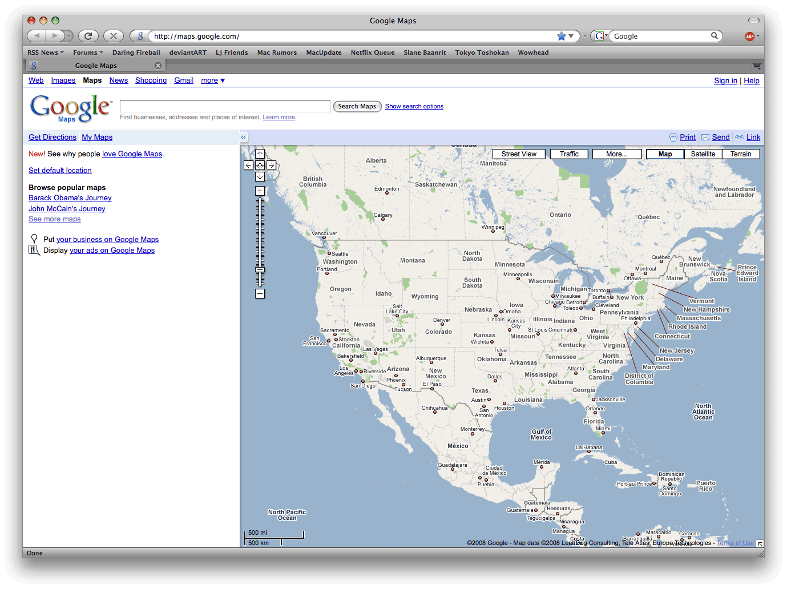
Task: Open Barack Obama's Journey map
Action: coord(70,198)
